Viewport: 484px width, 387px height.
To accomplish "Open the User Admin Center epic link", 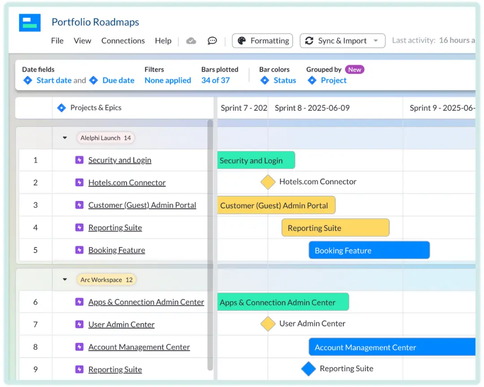I will click(121, 325).
